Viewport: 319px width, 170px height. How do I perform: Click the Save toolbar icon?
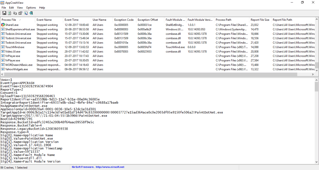click(x=4, y=13)
